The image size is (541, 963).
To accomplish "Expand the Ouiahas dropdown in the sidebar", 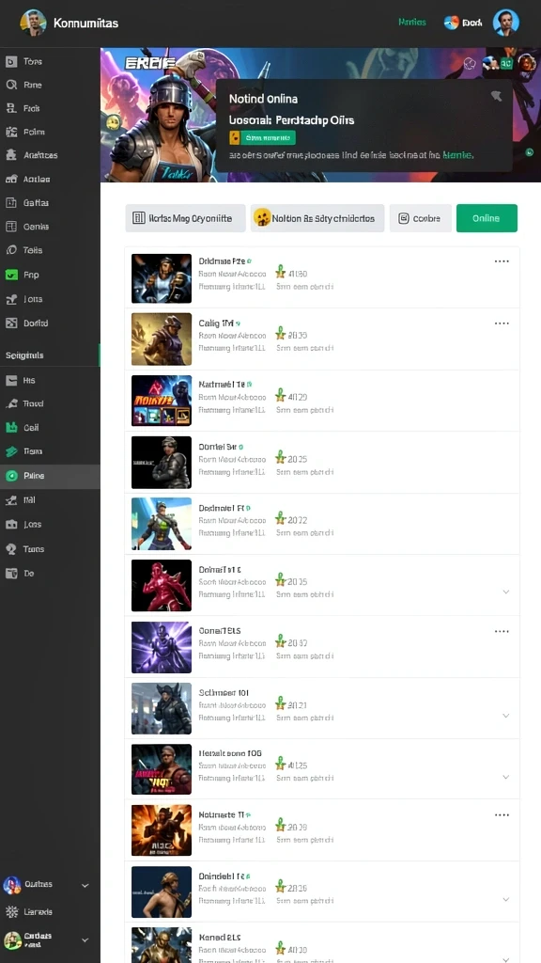I will [x=85, y=886].
